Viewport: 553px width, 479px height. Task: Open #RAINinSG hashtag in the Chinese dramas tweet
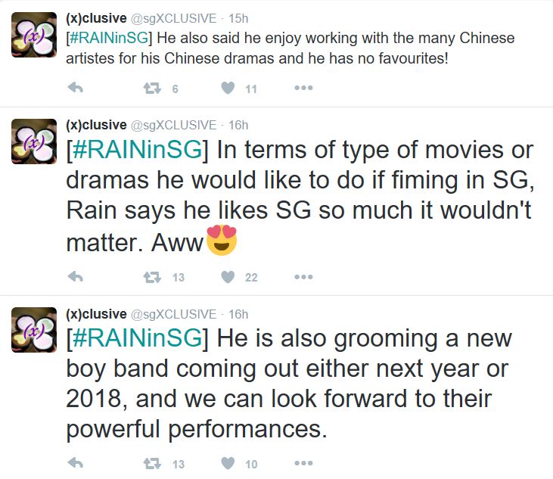click(x=110, y=39)
